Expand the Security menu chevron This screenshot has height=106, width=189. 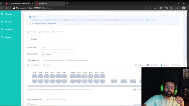[x=19, y=22]
